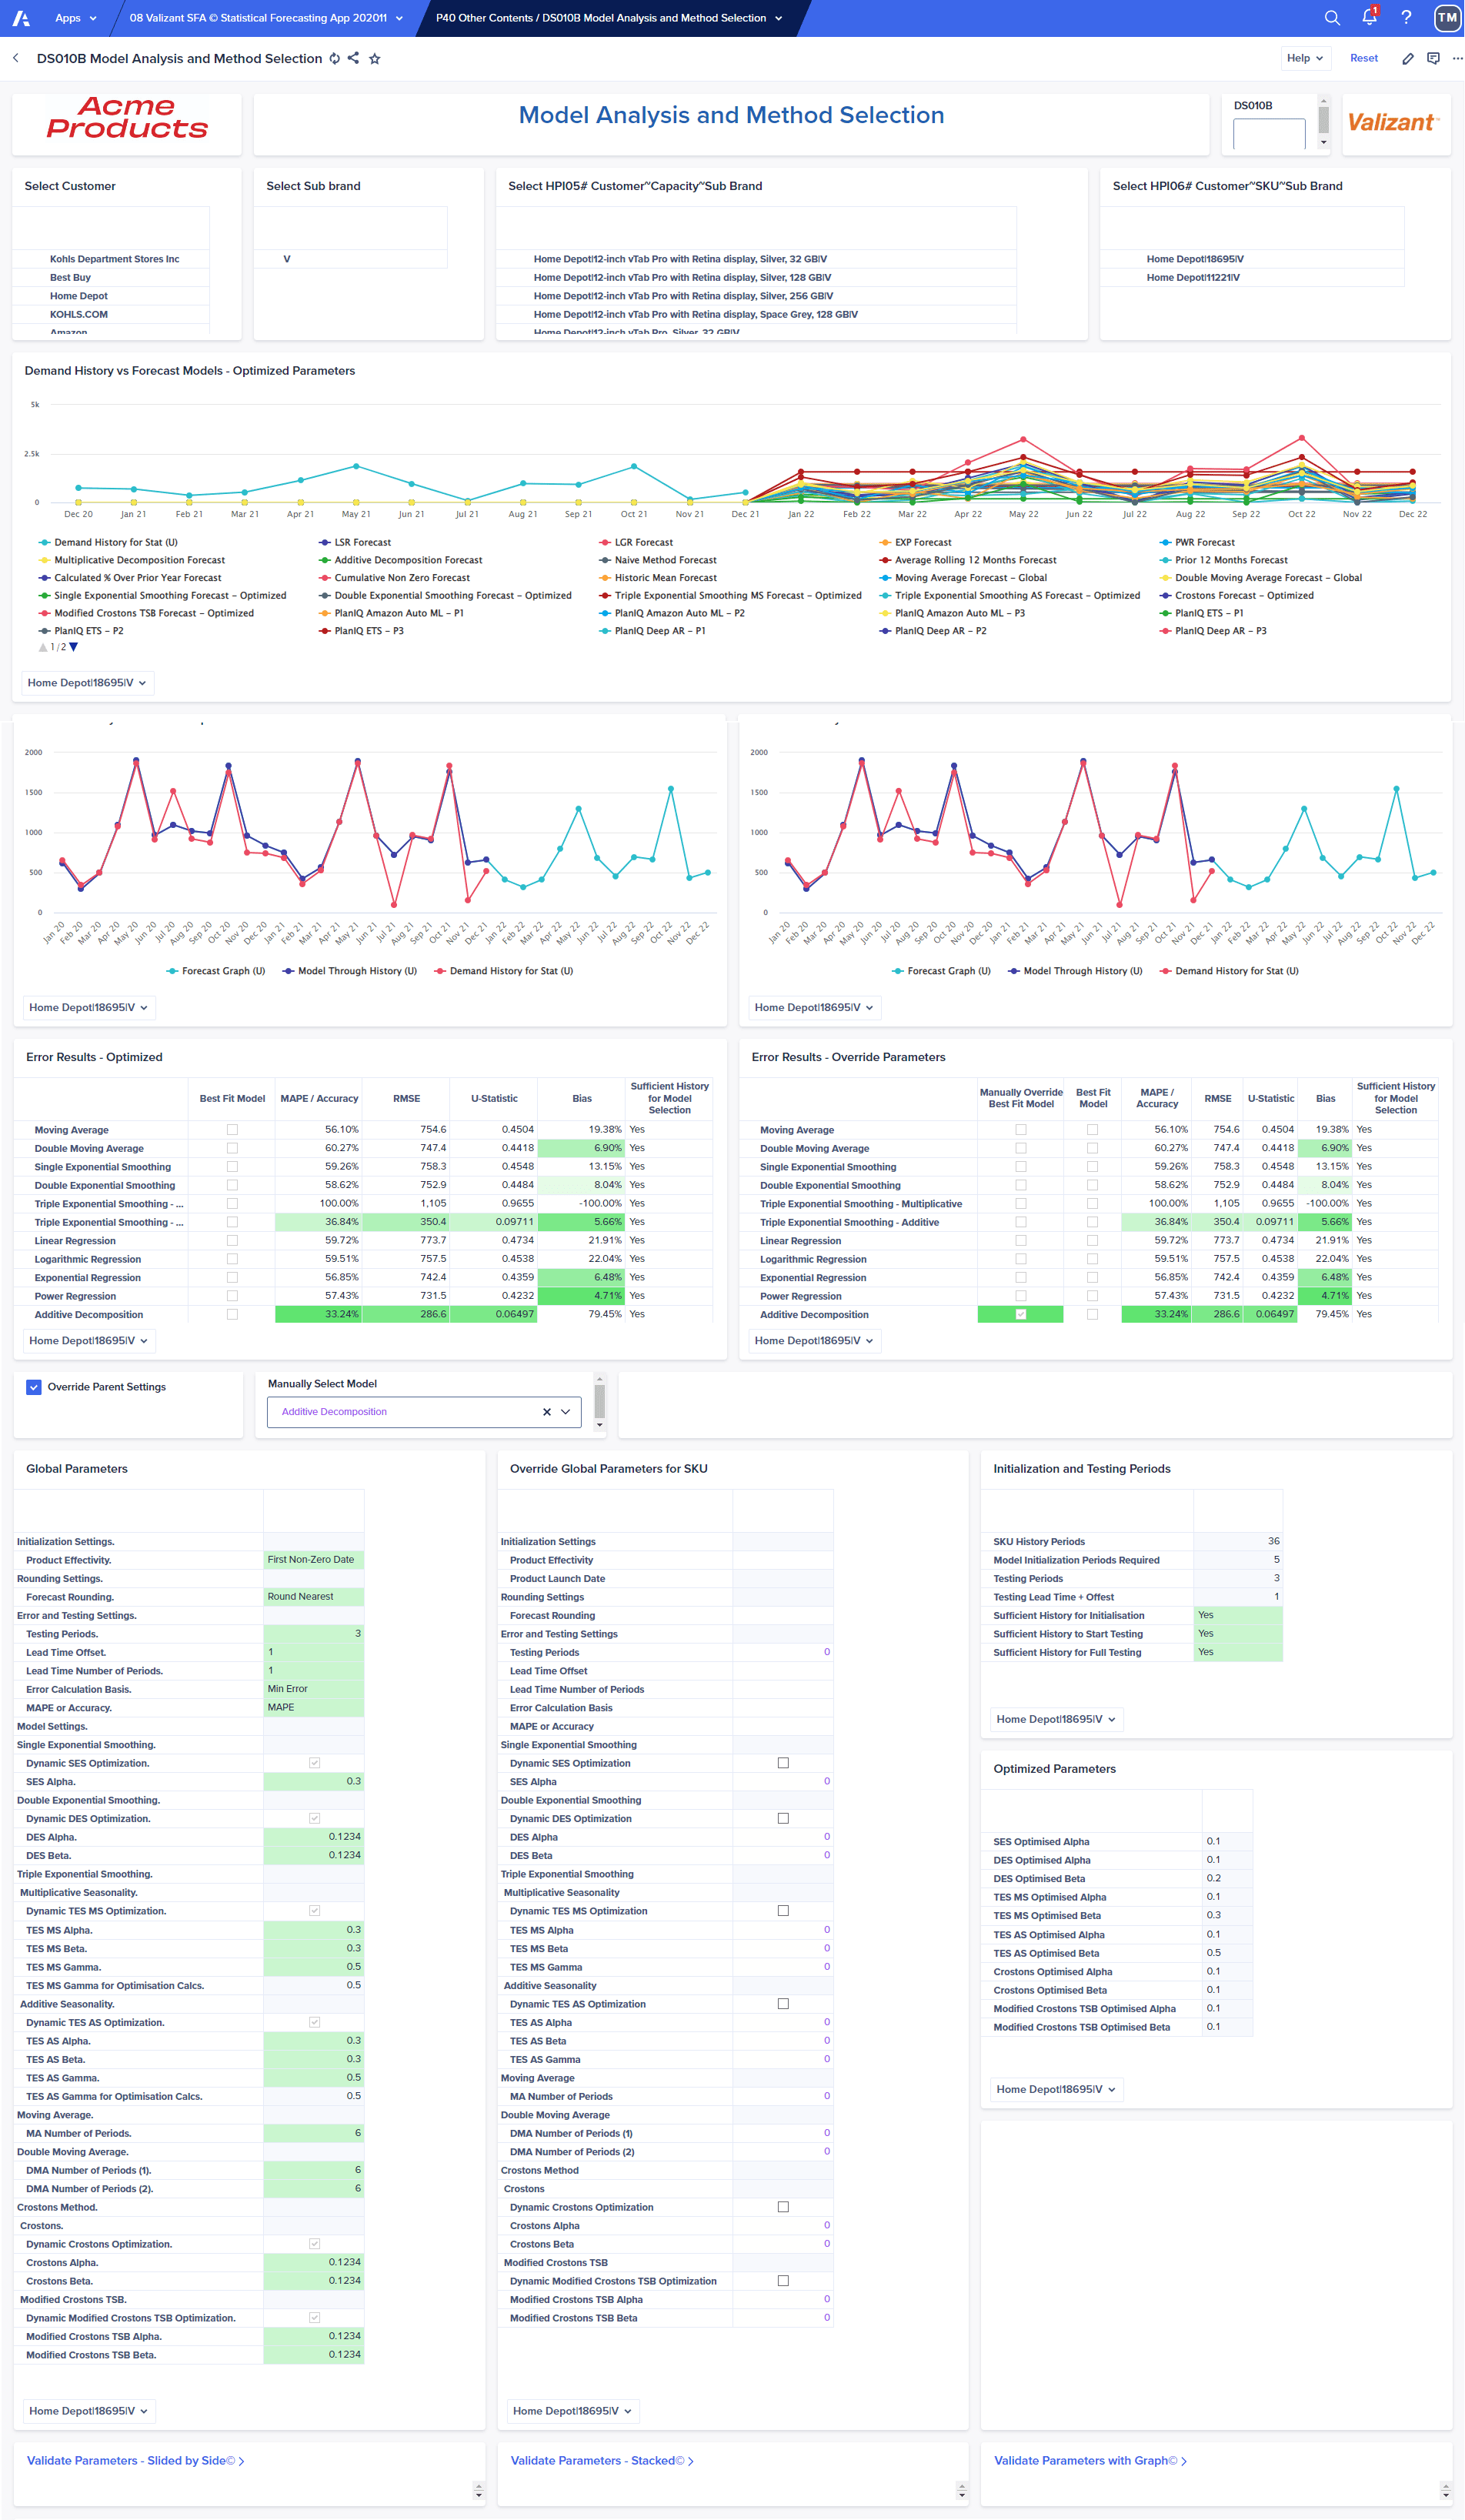1465x2520 pixels.
Task: Open the notifications bell
Action: pos(1369,18)
